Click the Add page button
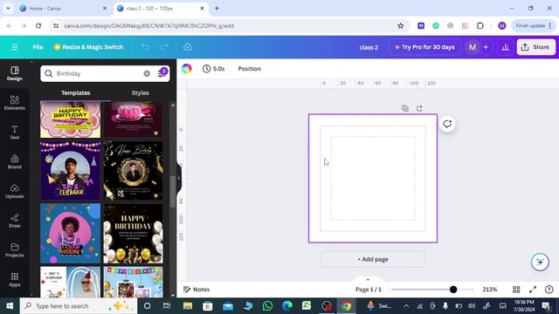The width and height of the screenshot is (559, 314). 373,259
